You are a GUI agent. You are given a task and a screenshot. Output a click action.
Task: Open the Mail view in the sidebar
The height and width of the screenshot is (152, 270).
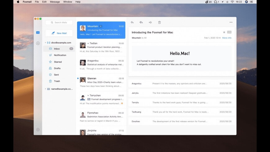coord(38,33)
